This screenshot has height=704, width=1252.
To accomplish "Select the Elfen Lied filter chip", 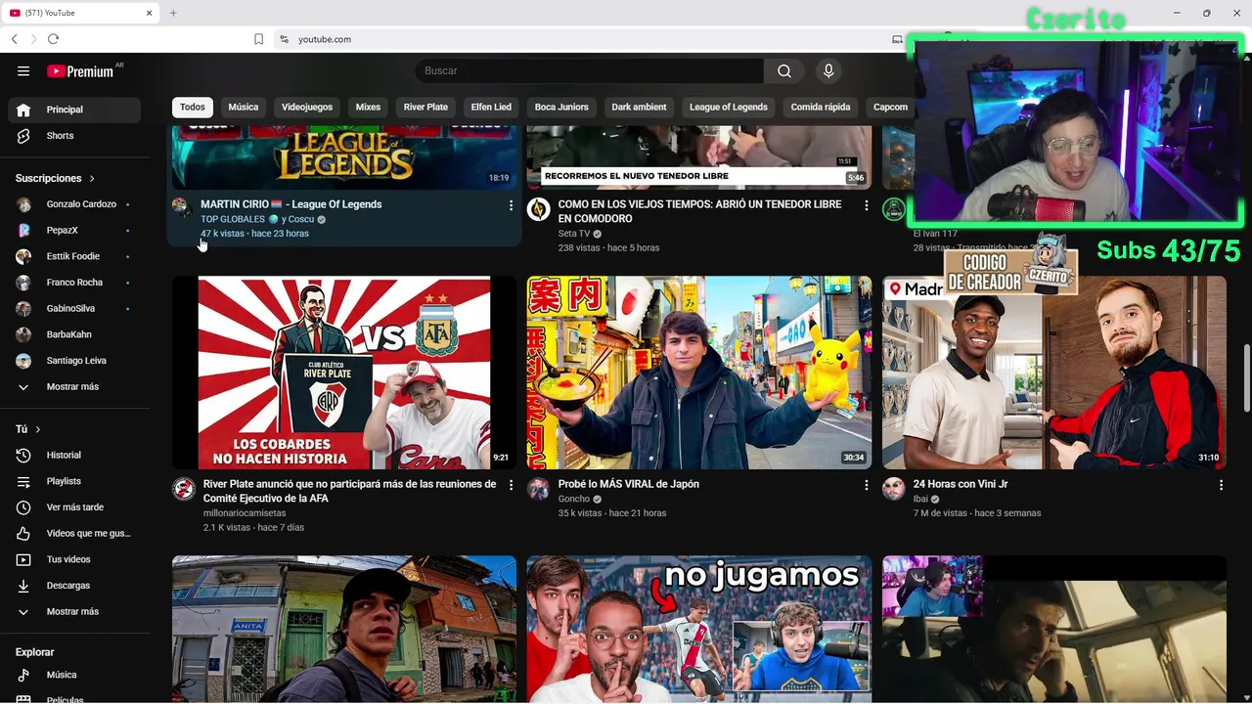I will click(x=491, y=108).
